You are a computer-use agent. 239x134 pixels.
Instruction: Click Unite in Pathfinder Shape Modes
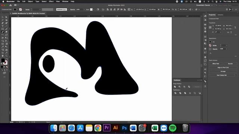(x=175, y=87)
